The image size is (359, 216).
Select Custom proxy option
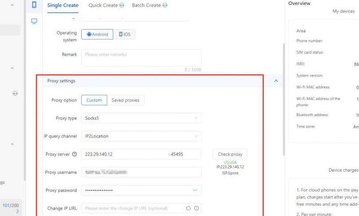pyautogui.click(x=94, y=100)
